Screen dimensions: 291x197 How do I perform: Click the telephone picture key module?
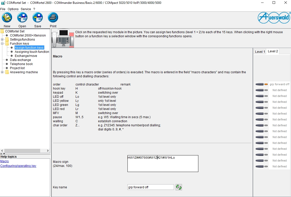(63, 38)
